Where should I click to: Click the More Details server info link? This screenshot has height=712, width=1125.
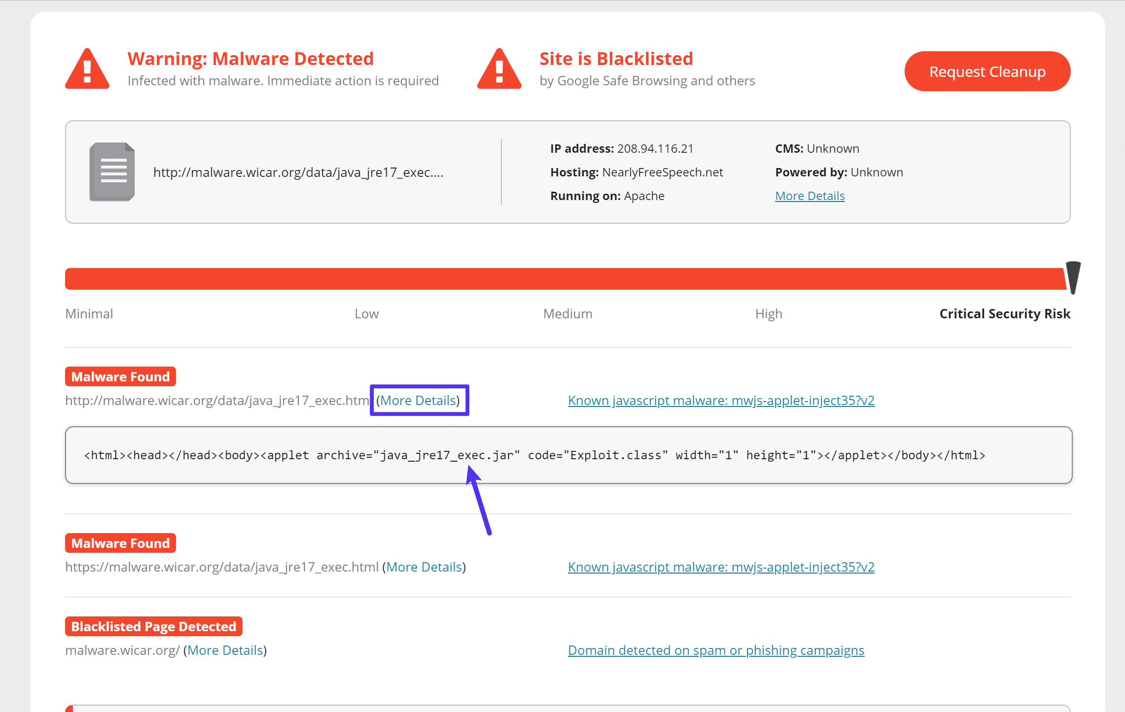[810, 195]
